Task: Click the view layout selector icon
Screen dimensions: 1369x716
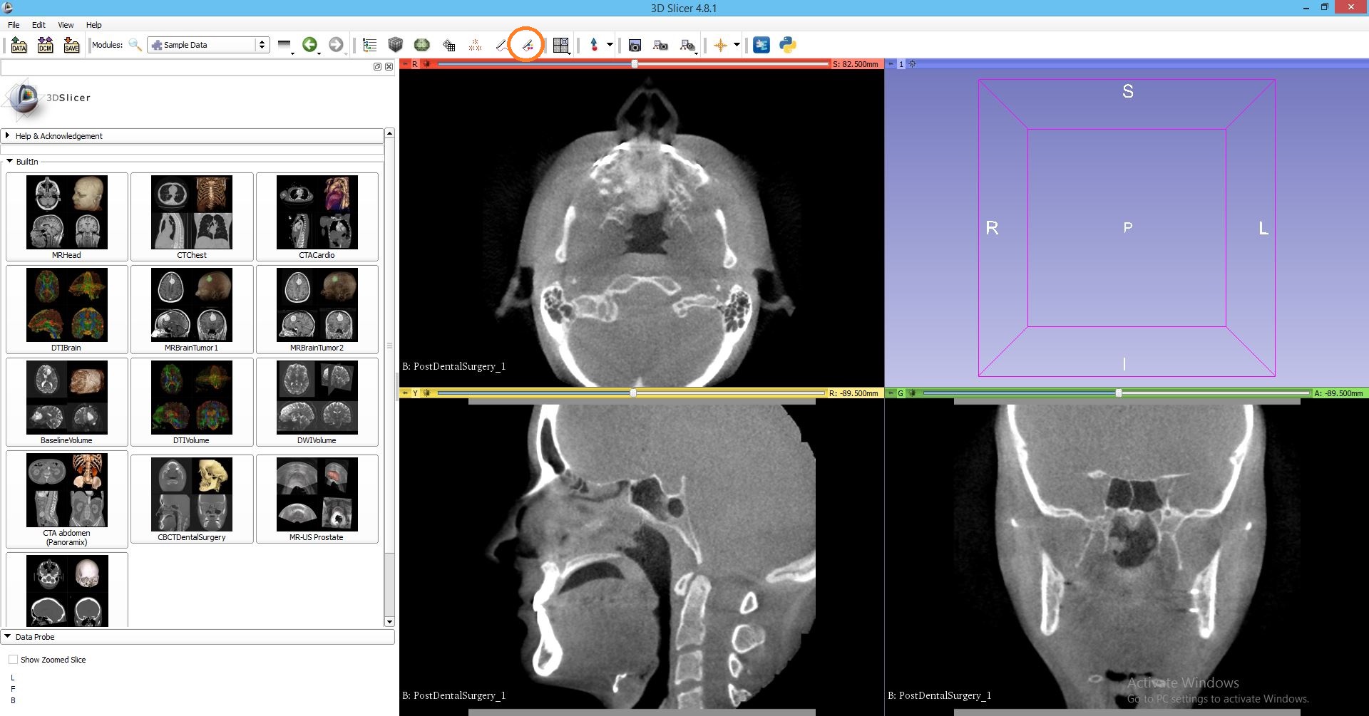Action: click(561, 45)
